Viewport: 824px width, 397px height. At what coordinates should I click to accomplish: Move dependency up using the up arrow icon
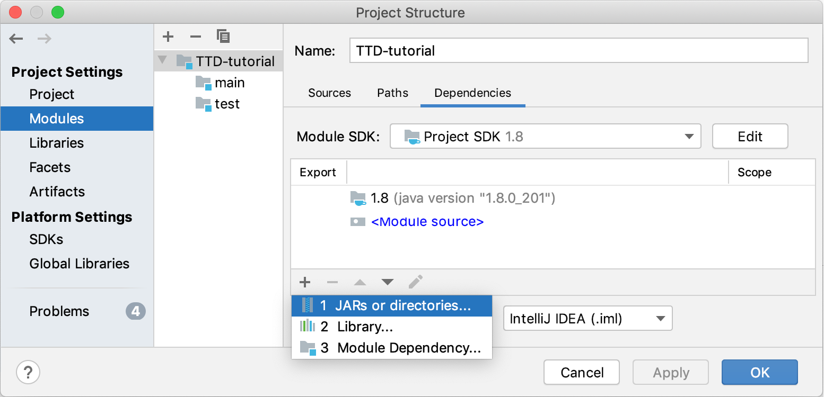[x=360, y=282]
